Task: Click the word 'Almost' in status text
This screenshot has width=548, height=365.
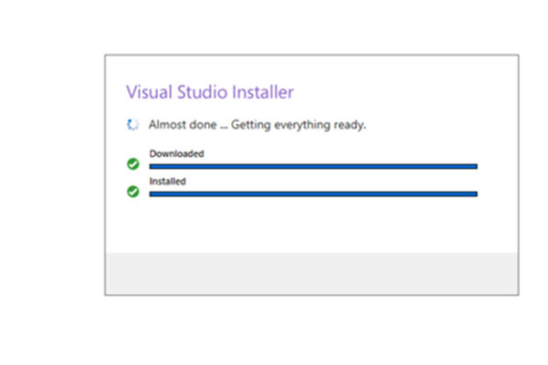Action: coord(168,124)
